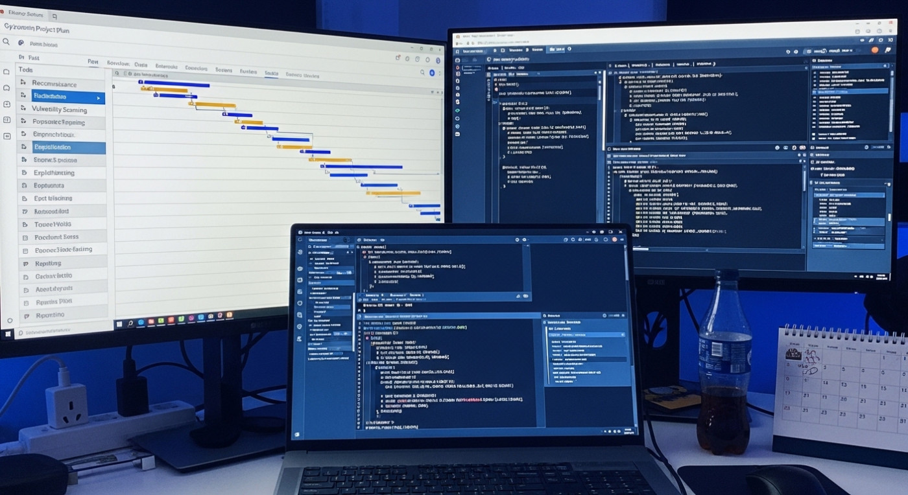Expand the Vulnerability Scanning task row
Image resolution: width=908 pixels, height=495 pixels.
[24, 109]
